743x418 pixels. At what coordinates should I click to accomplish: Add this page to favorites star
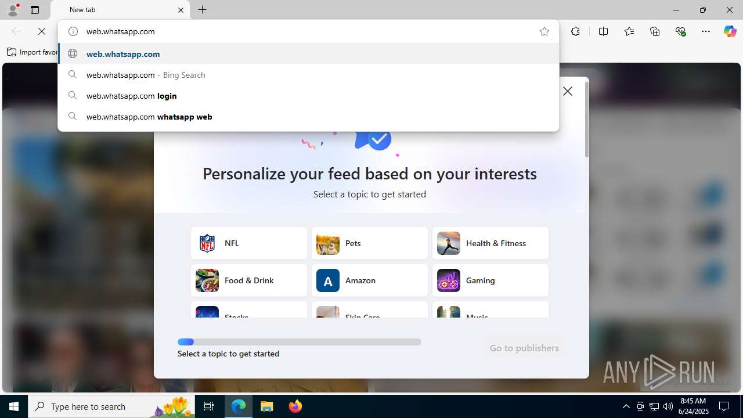click(x=544, y=31)
